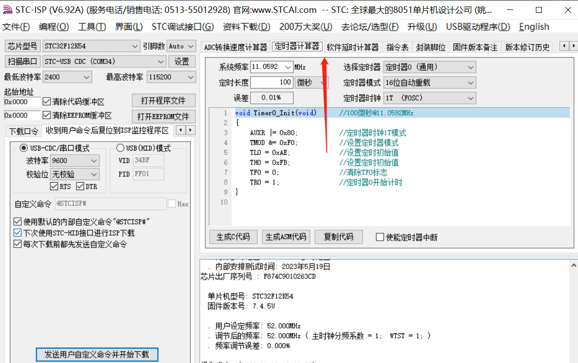
Task: Toggle 清除EEPROM缓冲区 checkbox
Action: 47,115
